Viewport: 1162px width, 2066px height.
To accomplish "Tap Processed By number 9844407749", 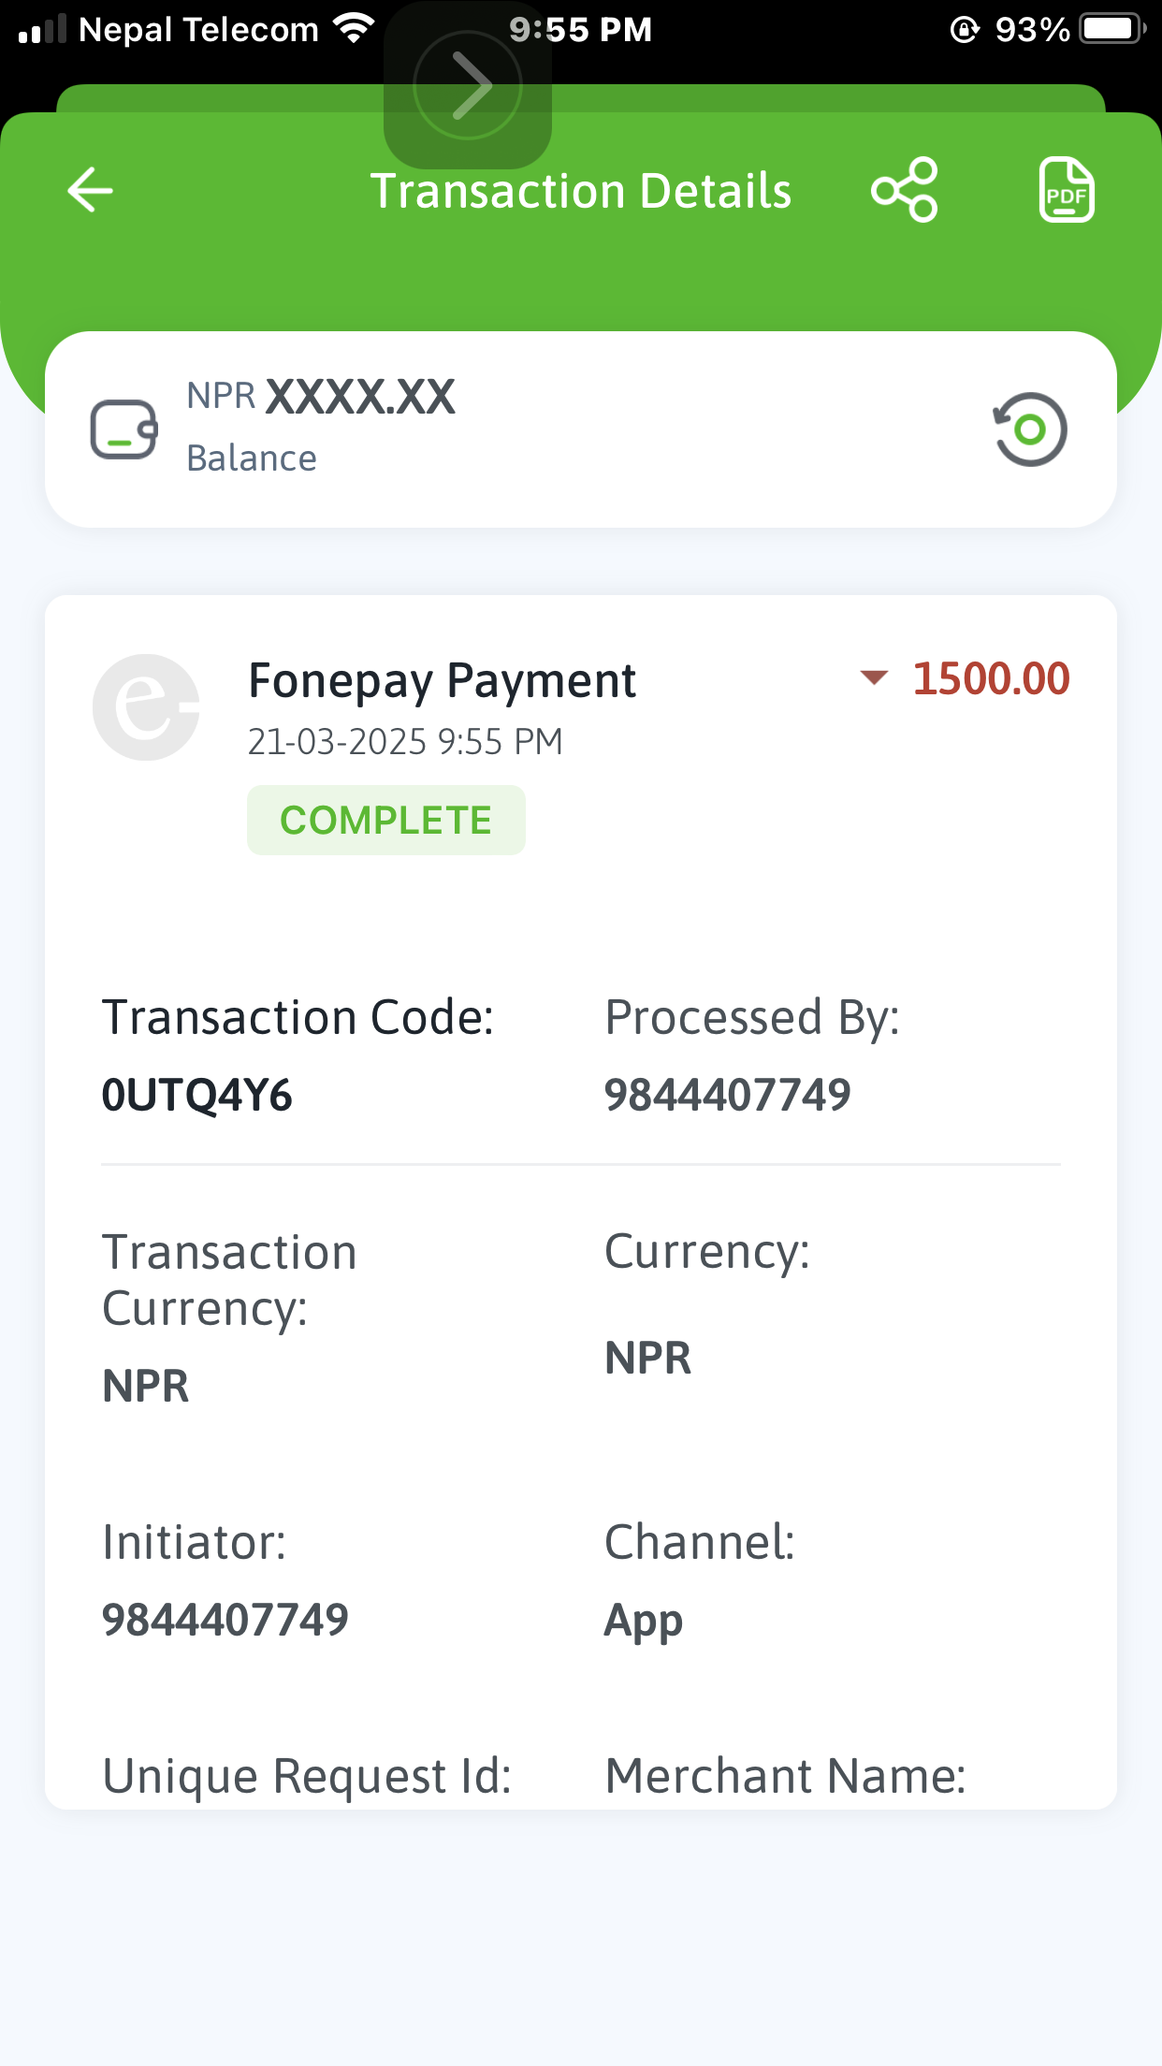I will (x=727, y=1095).
